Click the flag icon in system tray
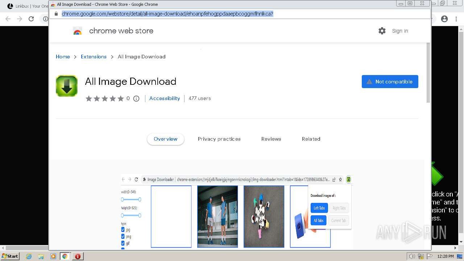Viewport: 464px width, 261px height. [x=430, y=256]
